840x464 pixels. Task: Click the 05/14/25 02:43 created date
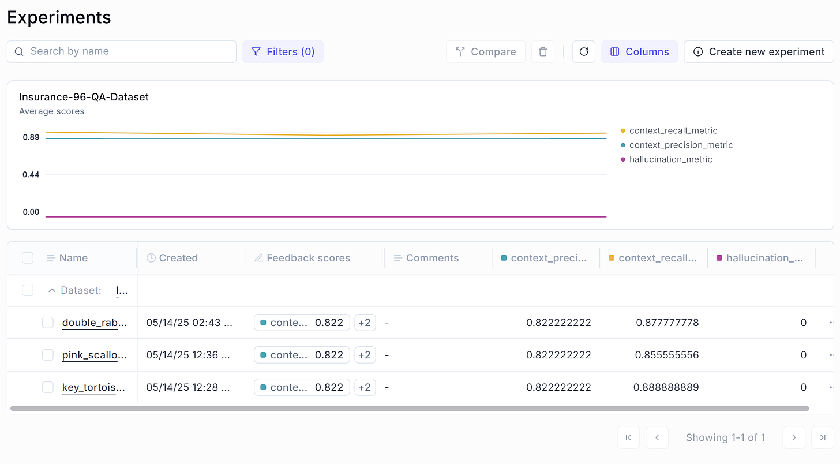coord(189,323)
